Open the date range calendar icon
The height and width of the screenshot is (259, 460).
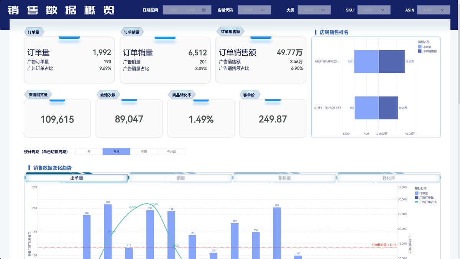[204, 10]
